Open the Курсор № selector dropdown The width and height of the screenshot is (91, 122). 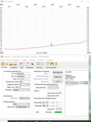[x=59, y=109]
